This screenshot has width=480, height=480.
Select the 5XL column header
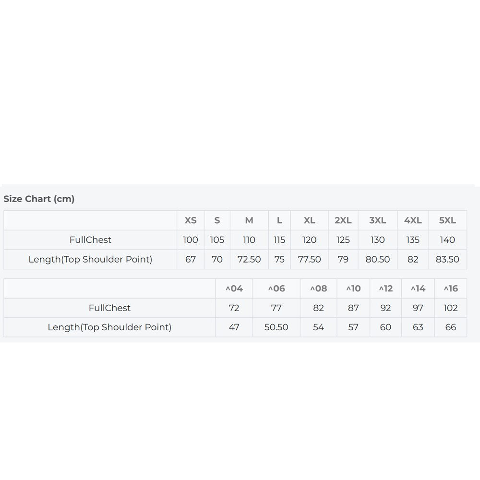447,220
